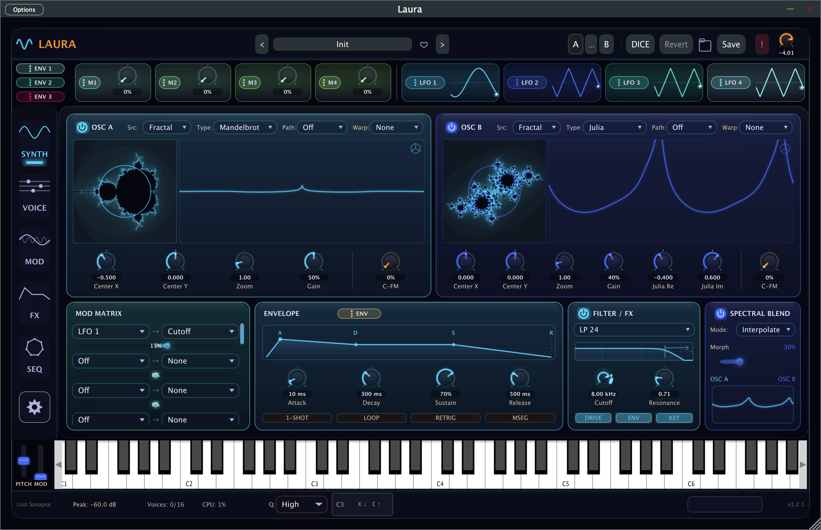Select the ENV 3 envelope tab
The image size is (821, 530).
tap(40, 97)
